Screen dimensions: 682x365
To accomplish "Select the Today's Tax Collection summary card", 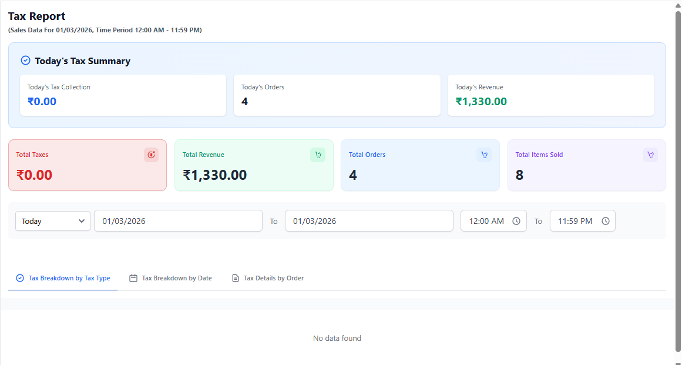I will [x=123, y=95].
